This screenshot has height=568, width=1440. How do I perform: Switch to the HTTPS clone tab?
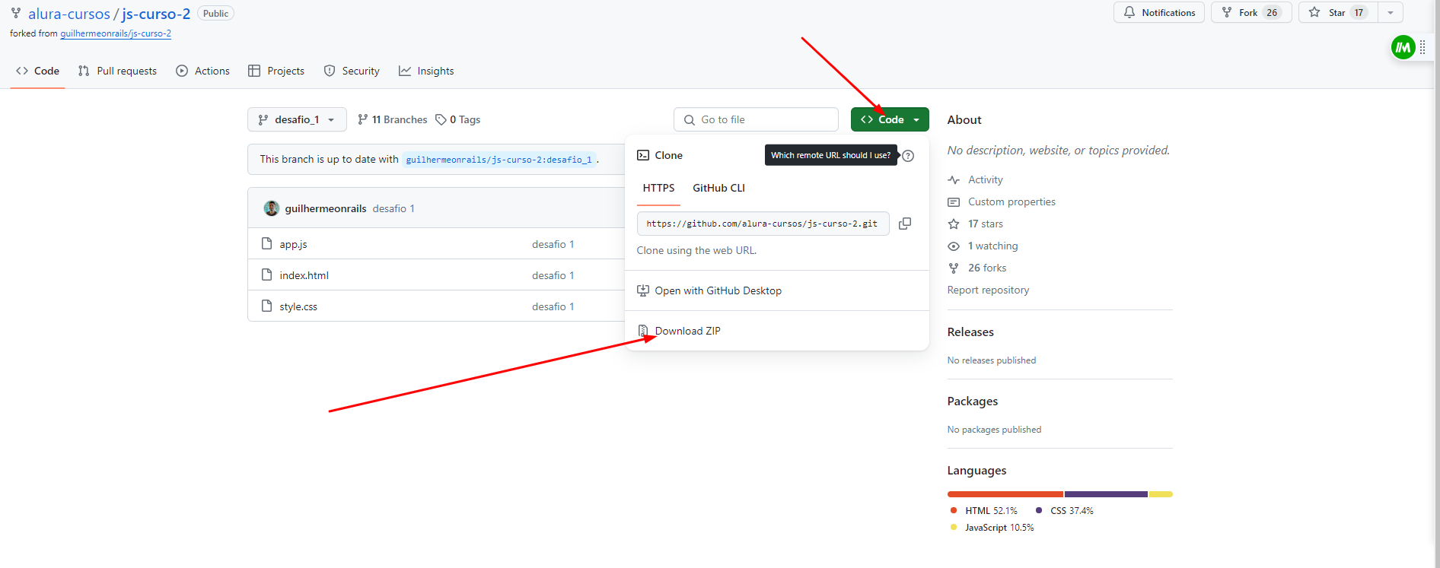658,188
